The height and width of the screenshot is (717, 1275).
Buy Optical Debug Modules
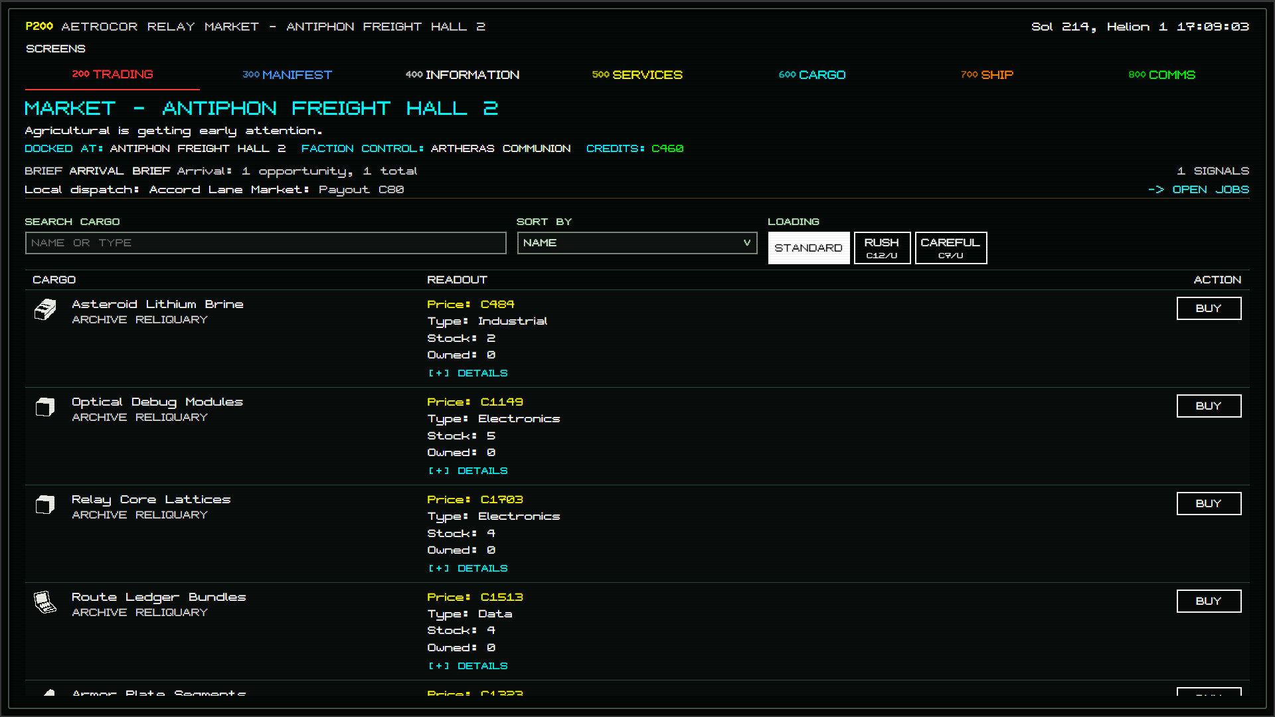(x=1209, y=406)
